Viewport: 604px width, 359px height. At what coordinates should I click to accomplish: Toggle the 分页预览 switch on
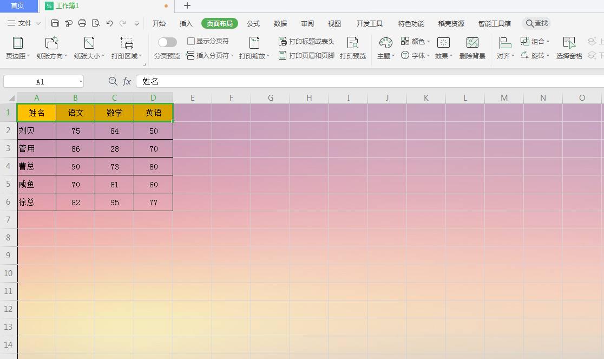coord(167,42)
